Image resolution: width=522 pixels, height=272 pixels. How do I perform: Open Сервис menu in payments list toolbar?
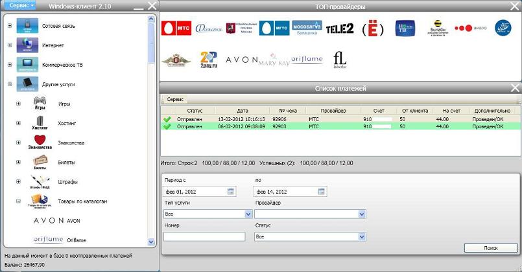pos(175,100)
